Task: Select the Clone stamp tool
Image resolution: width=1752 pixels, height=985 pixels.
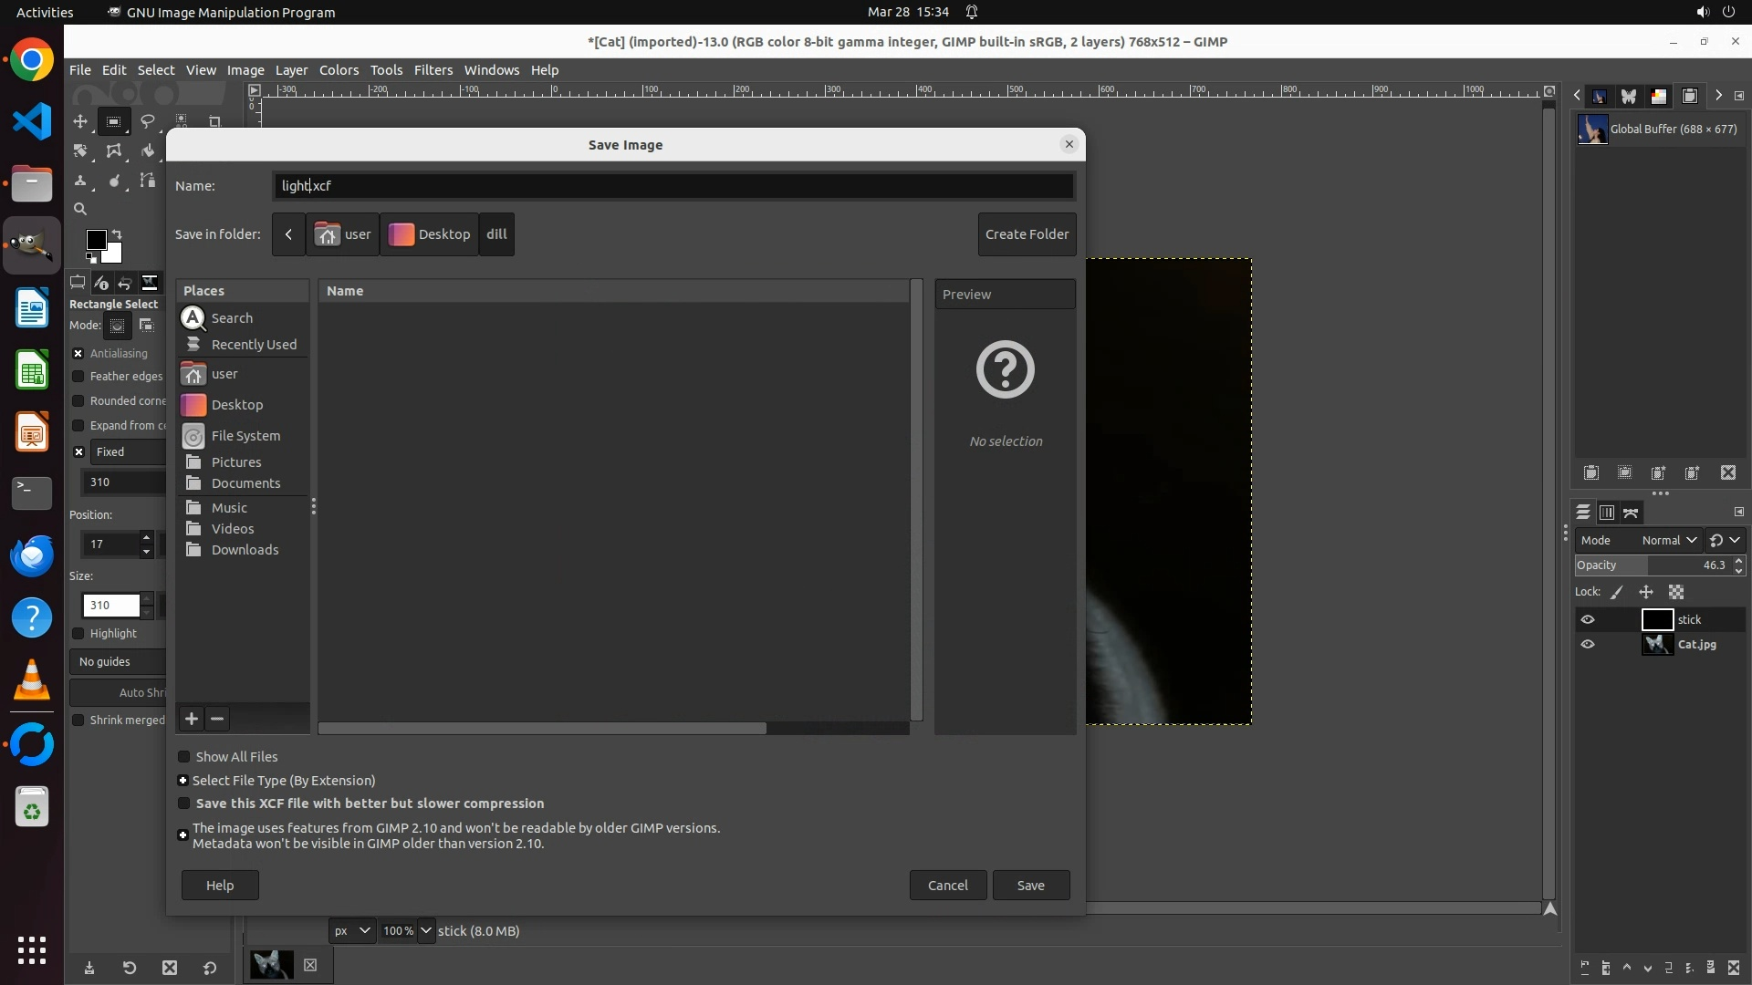Action: [x=80, y=181]
